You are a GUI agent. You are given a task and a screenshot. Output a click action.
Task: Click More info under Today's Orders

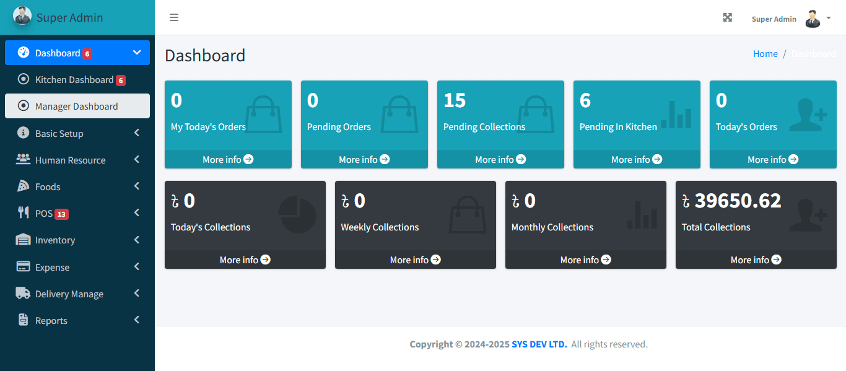click(773, 159)
